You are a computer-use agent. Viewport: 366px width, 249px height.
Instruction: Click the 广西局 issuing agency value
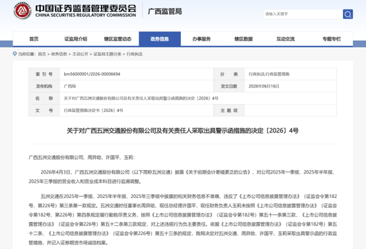70,86
